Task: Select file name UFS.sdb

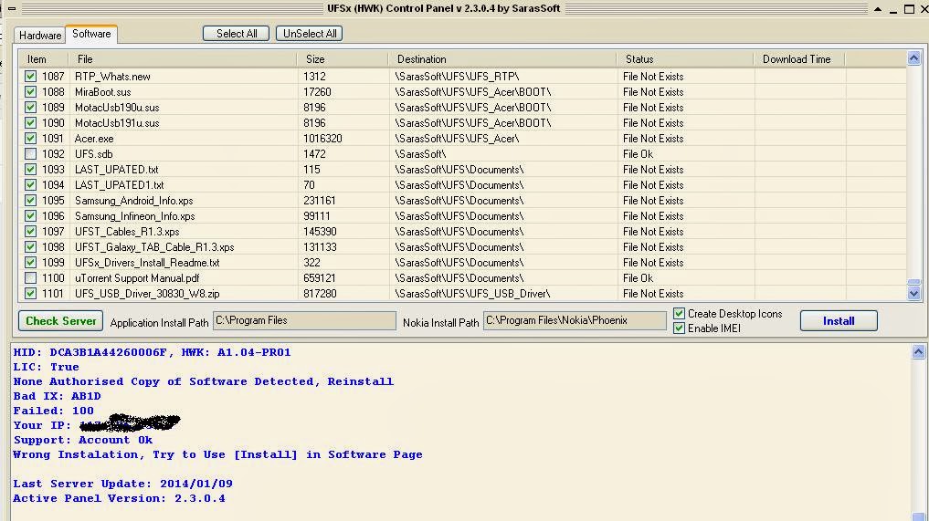Action: 93,154
